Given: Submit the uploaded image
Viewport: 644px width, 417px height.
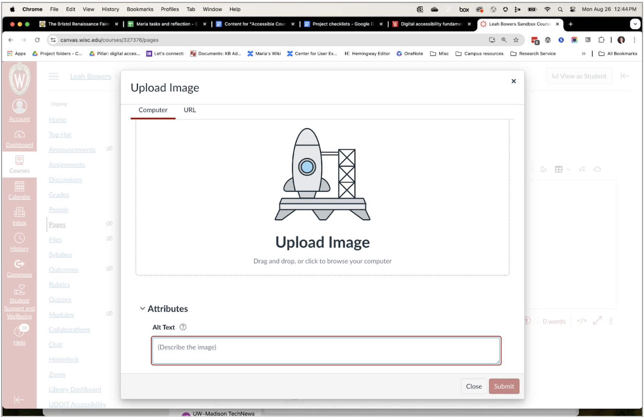Looking at the screenshot, I should point(504,386).
